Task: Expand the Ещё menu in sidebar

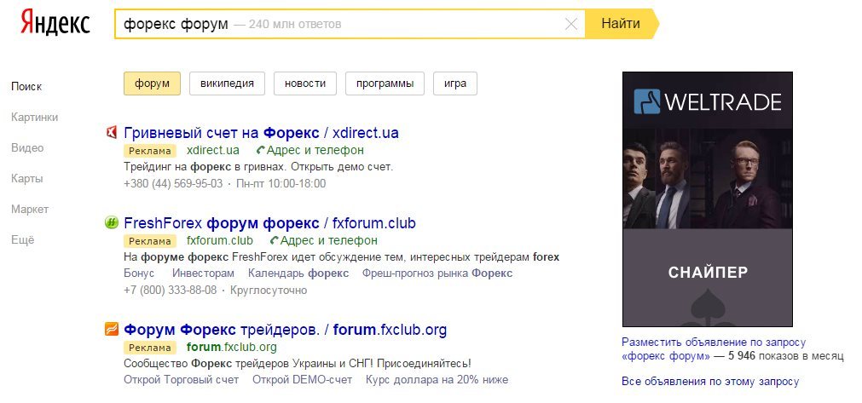Action: click(22, 240)
